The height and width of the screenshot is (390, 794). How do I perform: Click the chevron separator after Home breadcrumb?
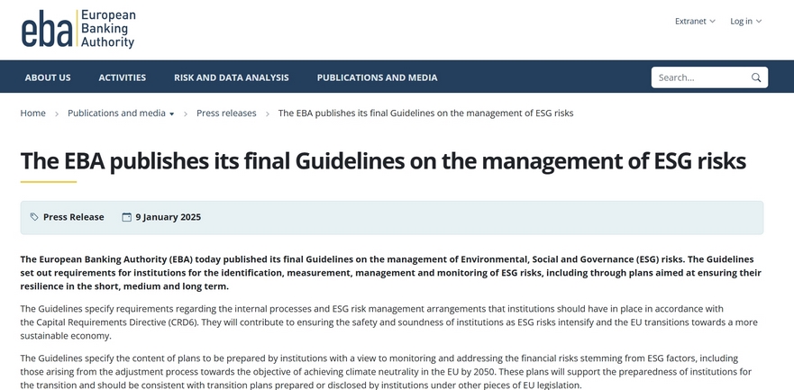[57, 113]
